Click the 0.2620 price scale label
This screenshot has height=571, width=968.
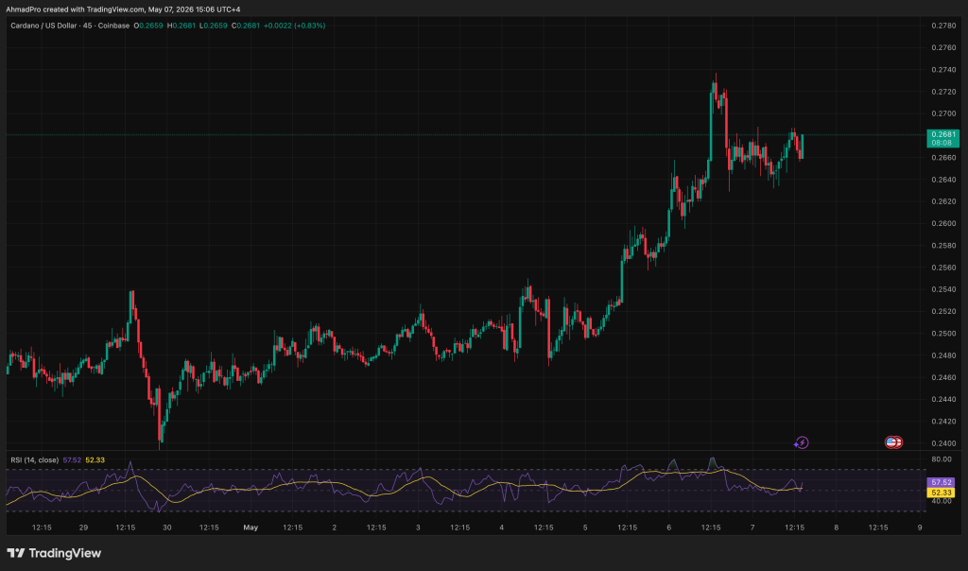[x=943, y=201]
